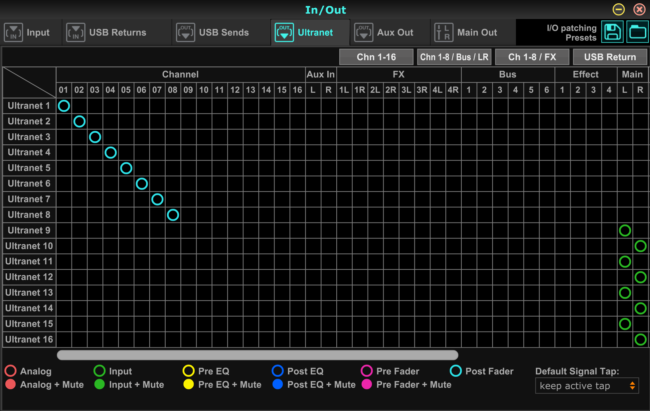650x411 pixels.
Task: Click the USB Returns IN icon
Action: coord(76,33)
